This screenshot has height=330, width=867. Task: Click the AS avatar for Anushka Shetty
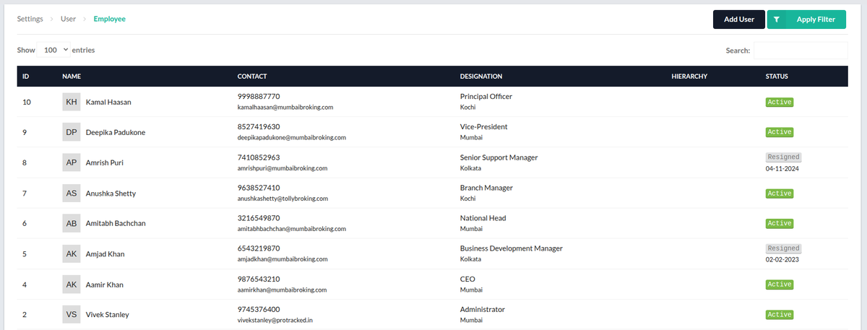coord(72,194)
